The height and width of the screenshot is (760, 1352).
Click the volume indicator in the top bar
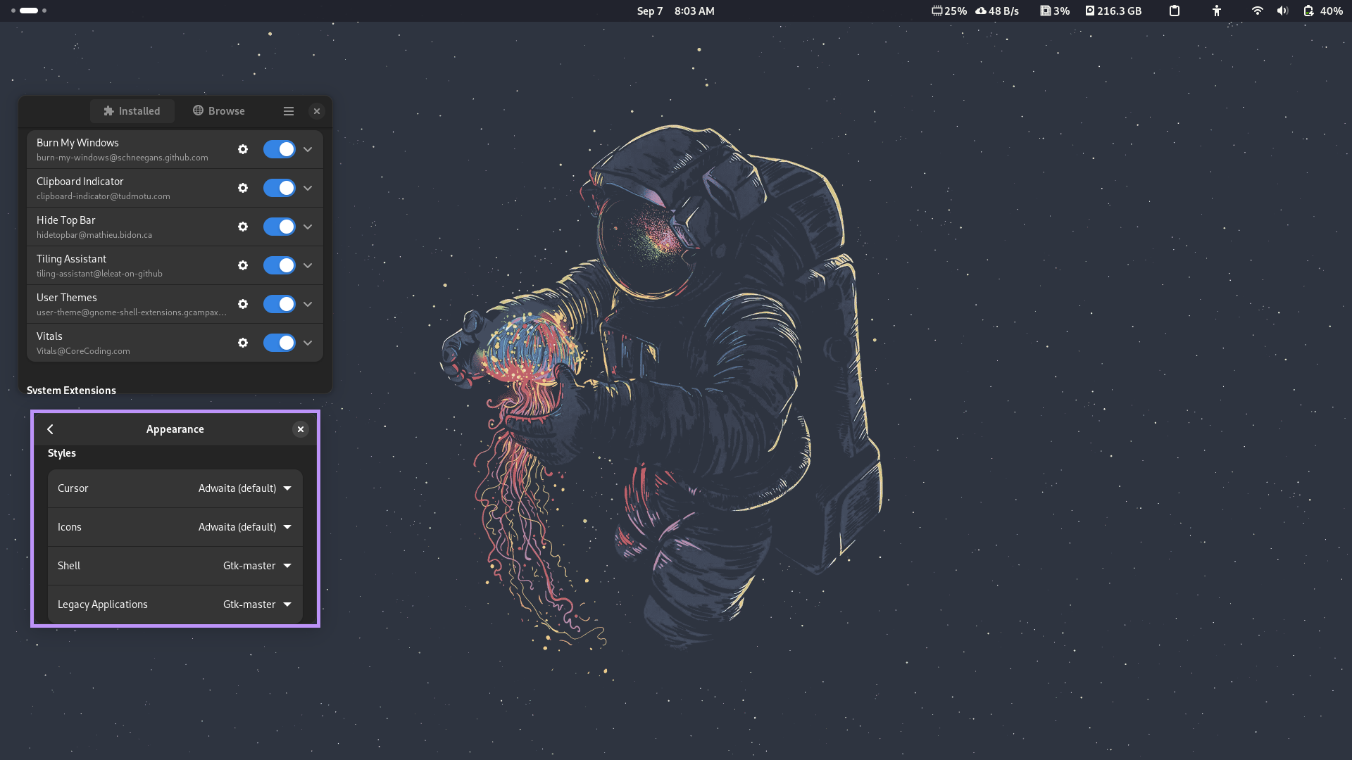[x=1282, y=11]
